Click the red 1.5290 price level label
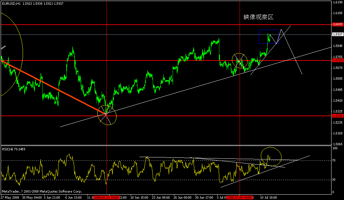The height and width of the screenshot is (200, 344). point(338,116)
